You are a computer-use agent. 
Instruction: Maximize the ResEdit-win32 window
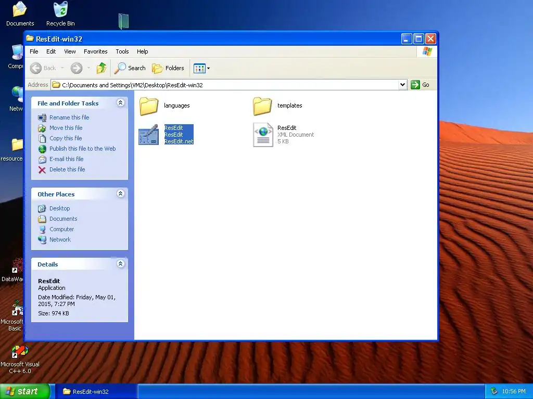click(x=418, y=39)
